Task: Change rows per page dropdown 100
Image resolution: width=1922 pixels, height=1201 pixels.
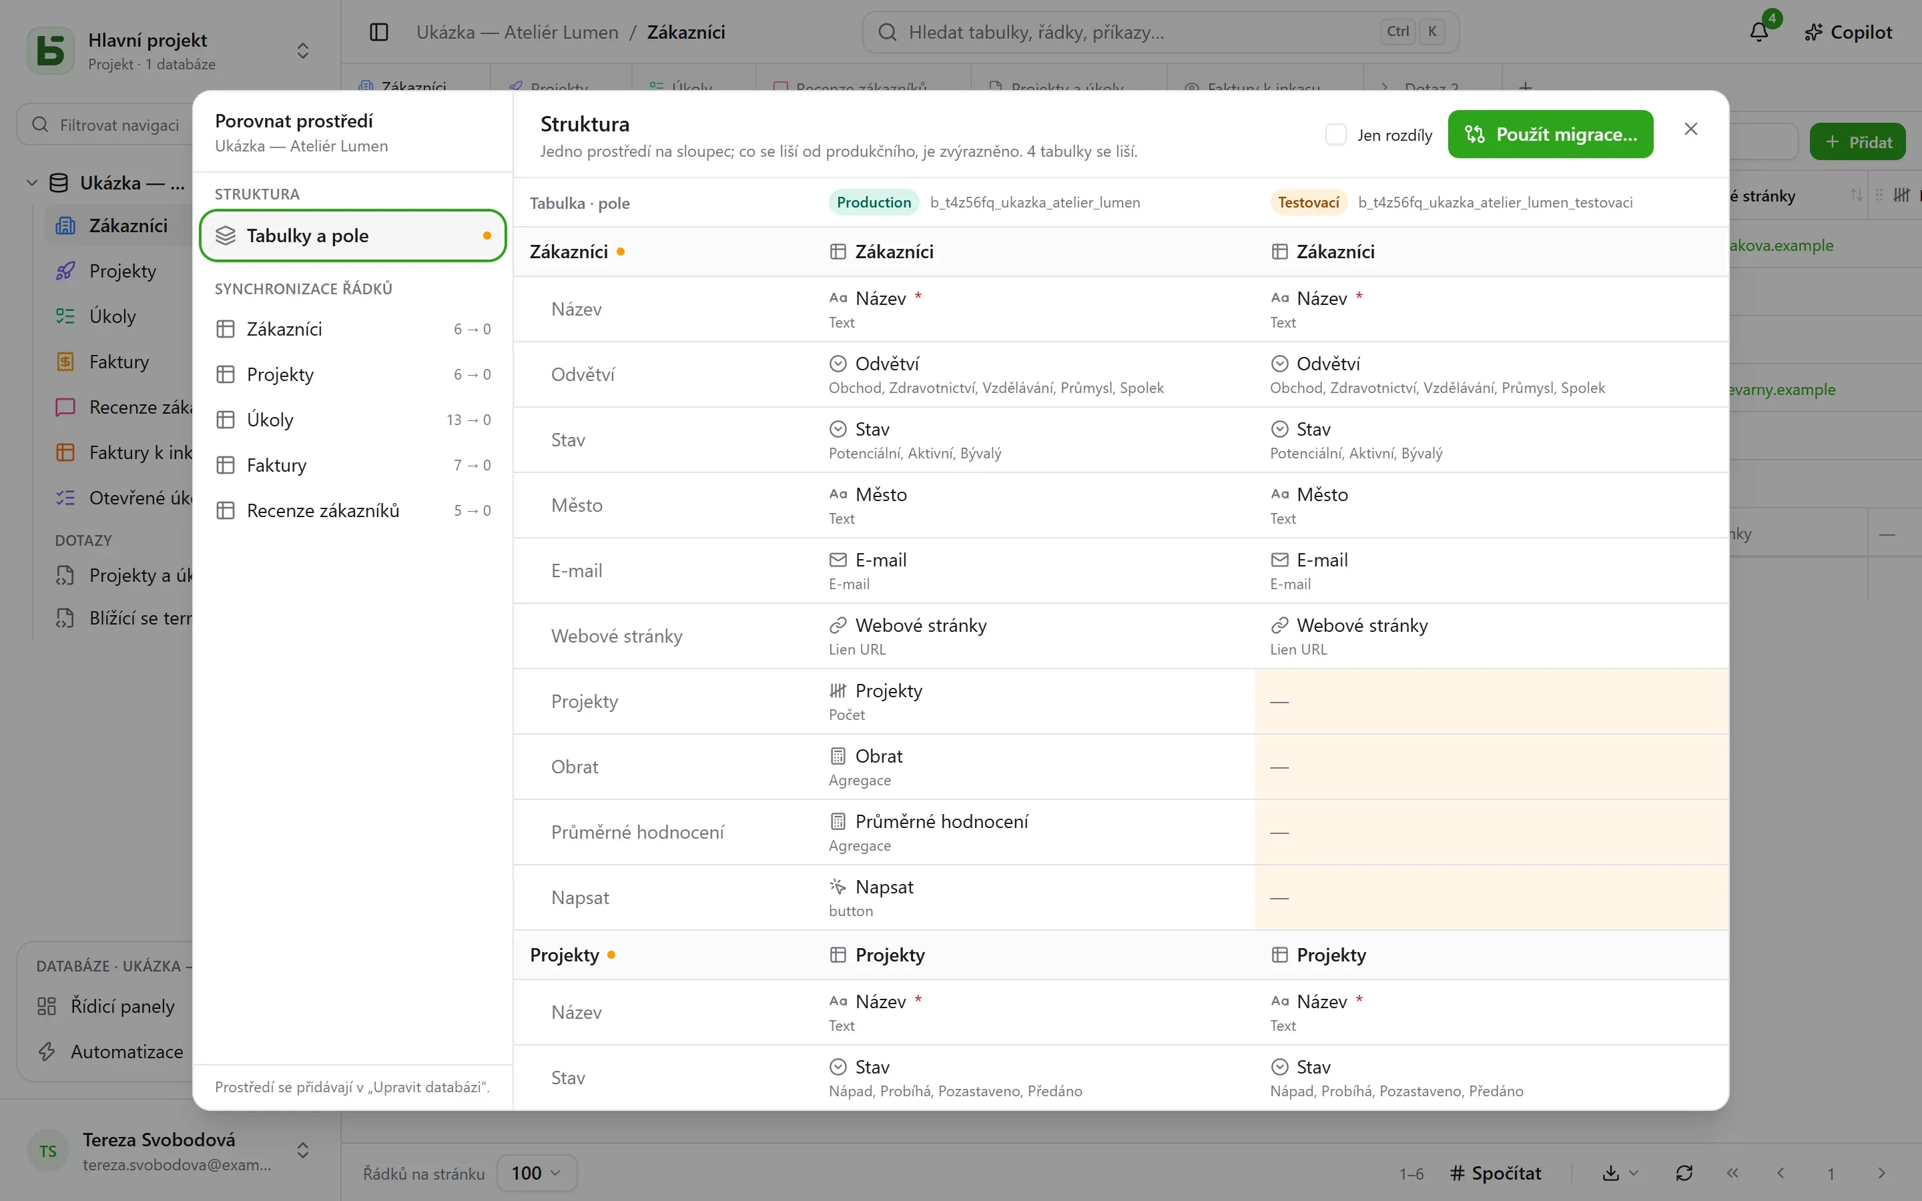Action: (x=536, y=1173)
